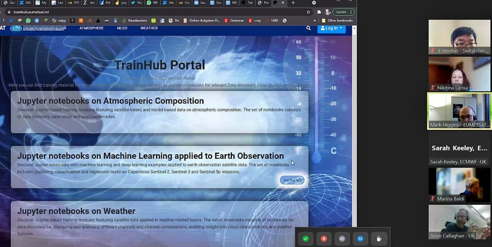Select the grey Slow Down reaction
Viewport: 492px width, 247px height.
[x=342, y=239]
